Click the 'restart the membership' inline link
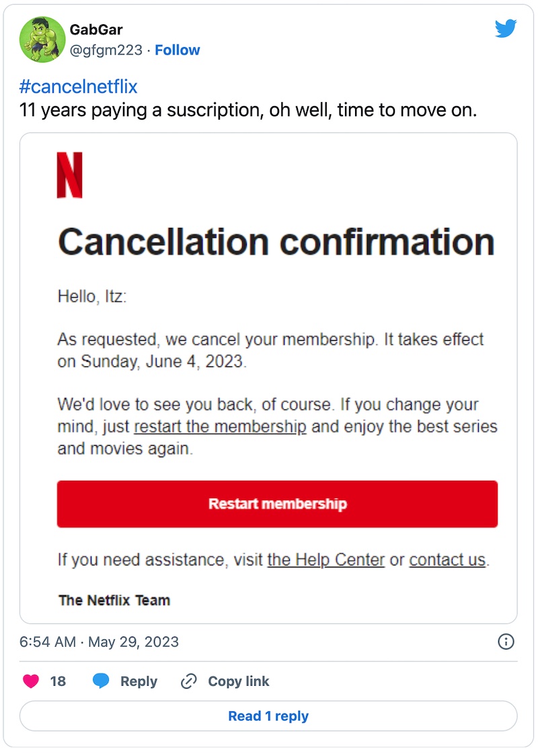Viewport: 538px width, 755px height. [221, 427]
